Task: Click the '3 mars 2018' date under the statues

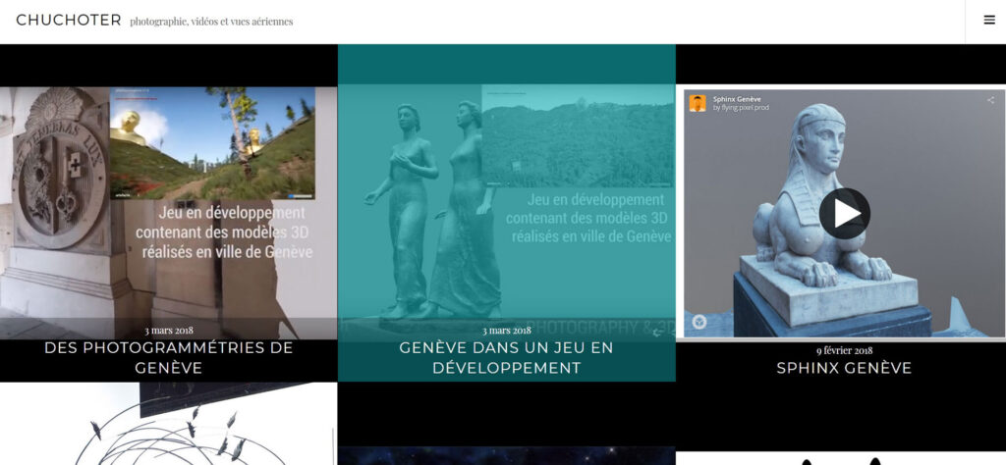Action: [x=506, y=331]
